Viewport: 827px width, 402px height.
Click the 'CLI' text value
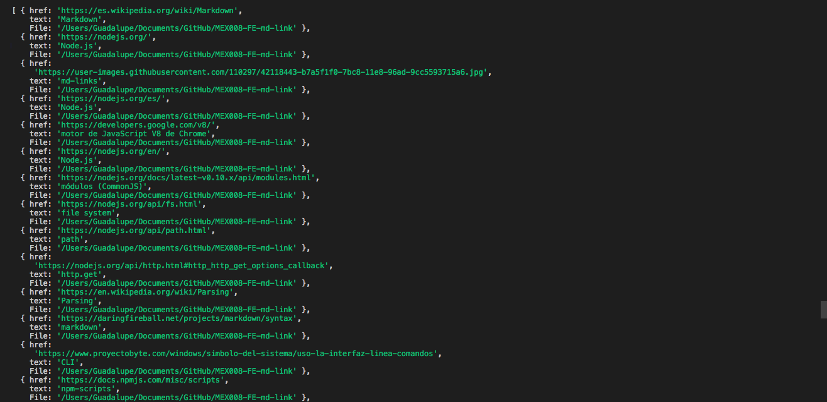[68, 362]
